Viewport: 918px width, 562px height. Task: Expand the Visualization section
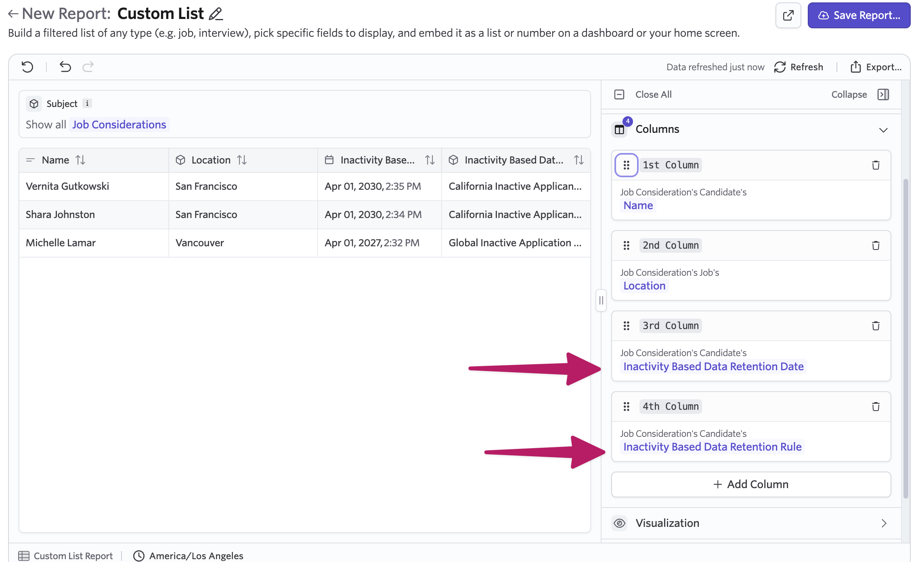pyautogui.click(x=883, y=523)
